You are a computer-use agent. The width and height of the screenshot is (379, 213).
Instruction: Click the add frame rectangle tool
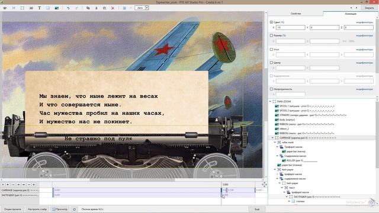23,8
